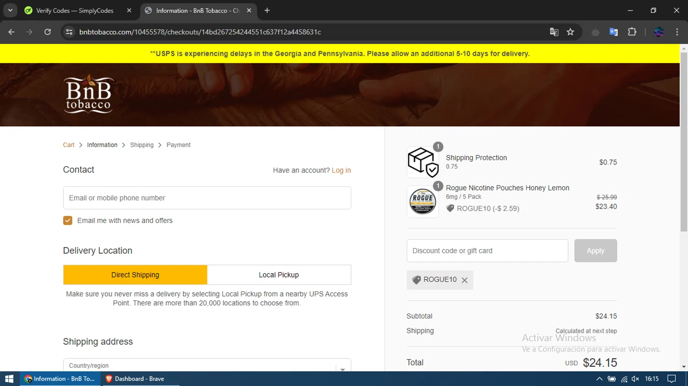Click the BnB Tobacco logo
This screenshot has width=688, height=386.
89,94
